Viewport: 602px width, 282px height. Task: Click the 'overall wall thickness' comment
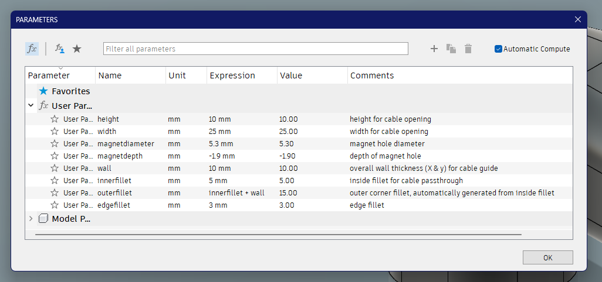coord(424,168)
